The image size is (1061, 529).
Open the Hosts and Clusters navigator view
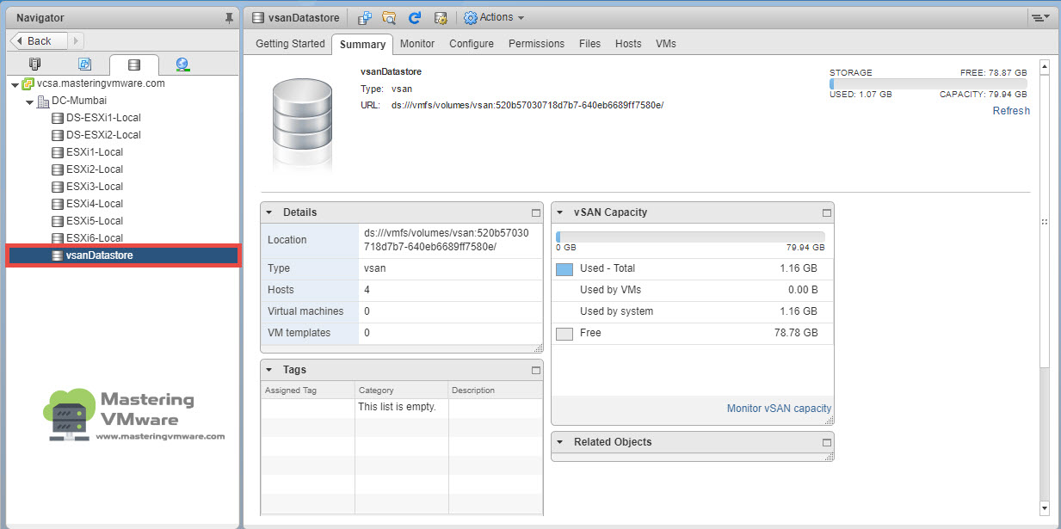coord(35,64)
